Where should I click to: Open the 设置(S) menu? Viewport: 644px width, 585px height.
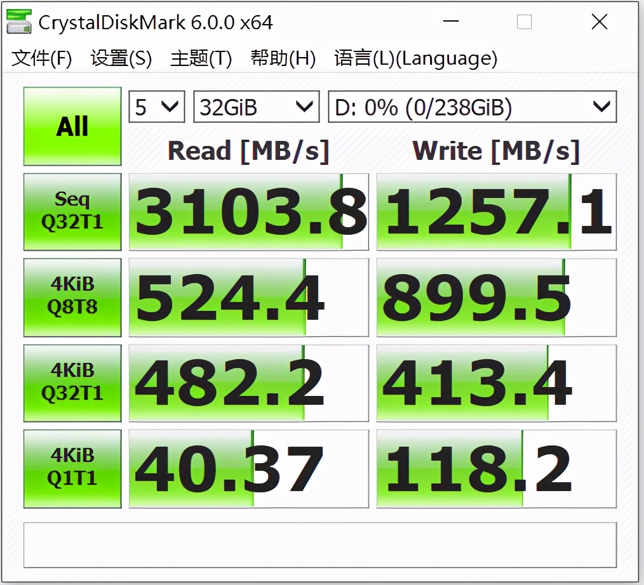pos(121,58)
